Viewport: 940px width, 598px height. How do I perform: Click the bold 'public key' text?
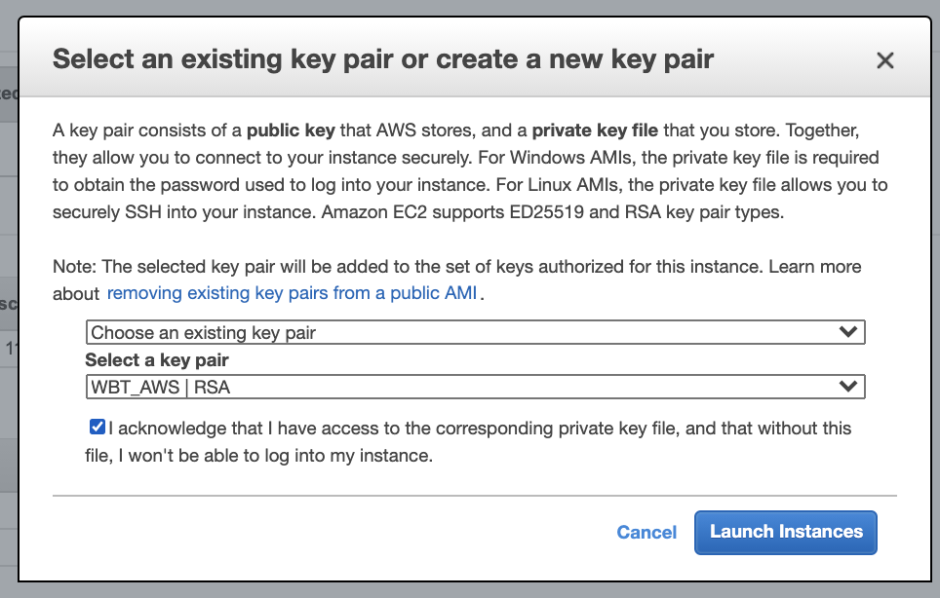point(291,130)
